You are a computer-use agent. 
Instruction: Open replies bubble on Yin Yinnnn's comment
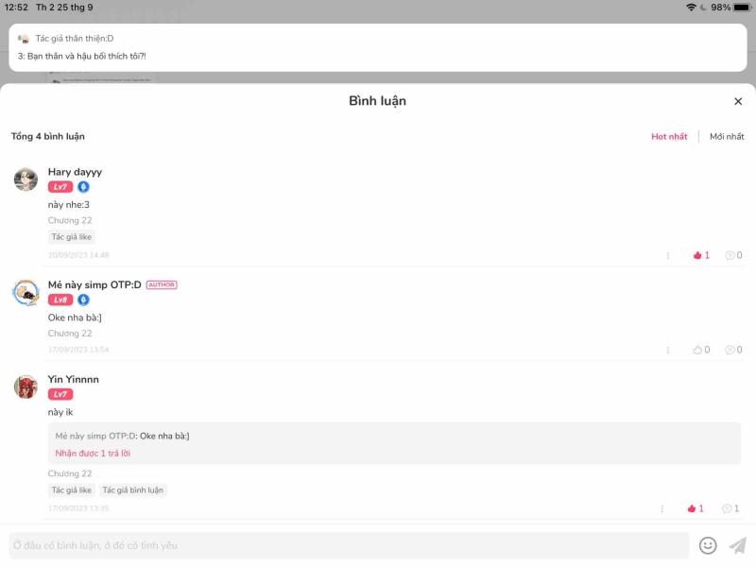pyautogui.click(x=730, y=508)
